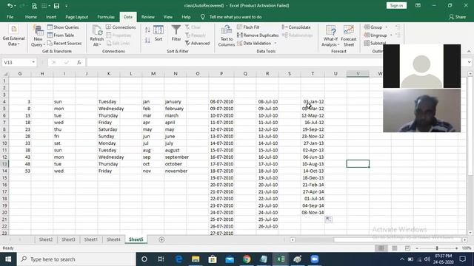Create a Forecast Sheet
The height and width of the screenshot is (266, 474).
click(x=349, y=36)
